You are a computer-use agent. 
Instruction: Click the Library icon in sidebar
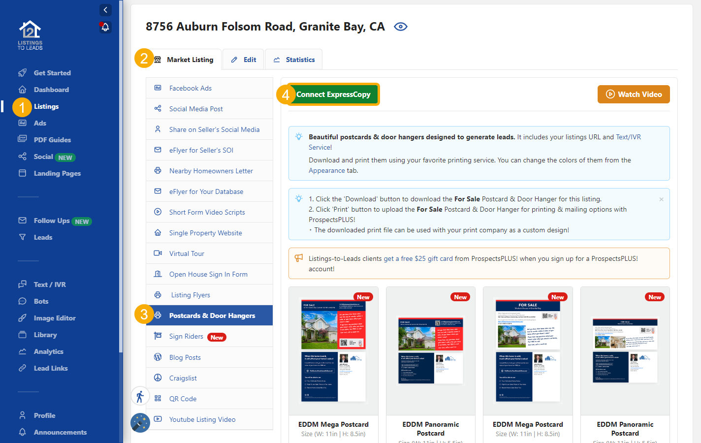[x=22, y=335]
